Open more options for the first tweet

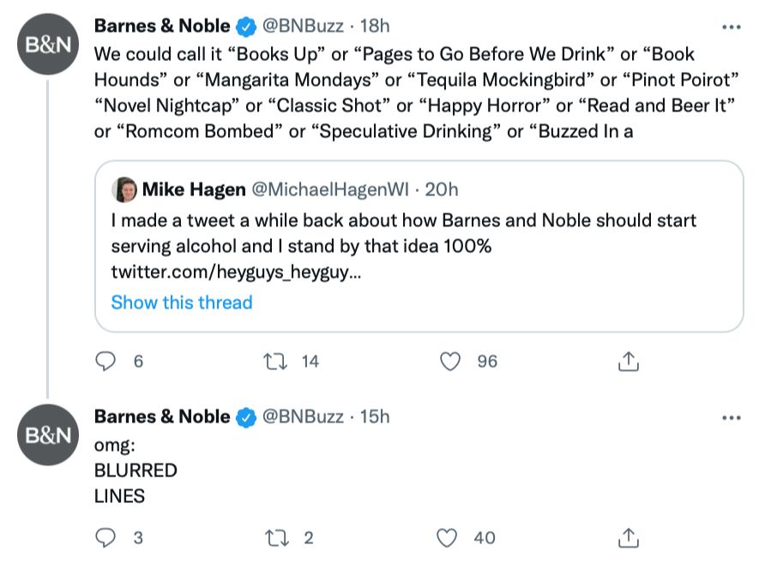click(731, 27)
